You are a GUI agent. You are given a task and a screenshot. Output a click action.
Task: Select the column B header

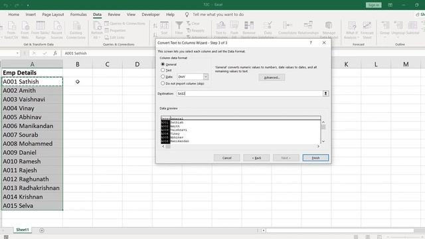[78, 64]
